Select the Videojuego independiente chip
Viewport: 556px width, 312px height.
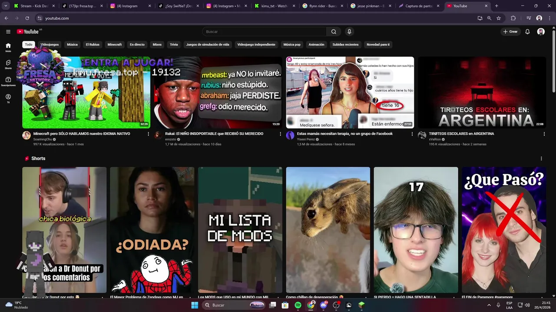pyautogui.click(x=256, y=45)
